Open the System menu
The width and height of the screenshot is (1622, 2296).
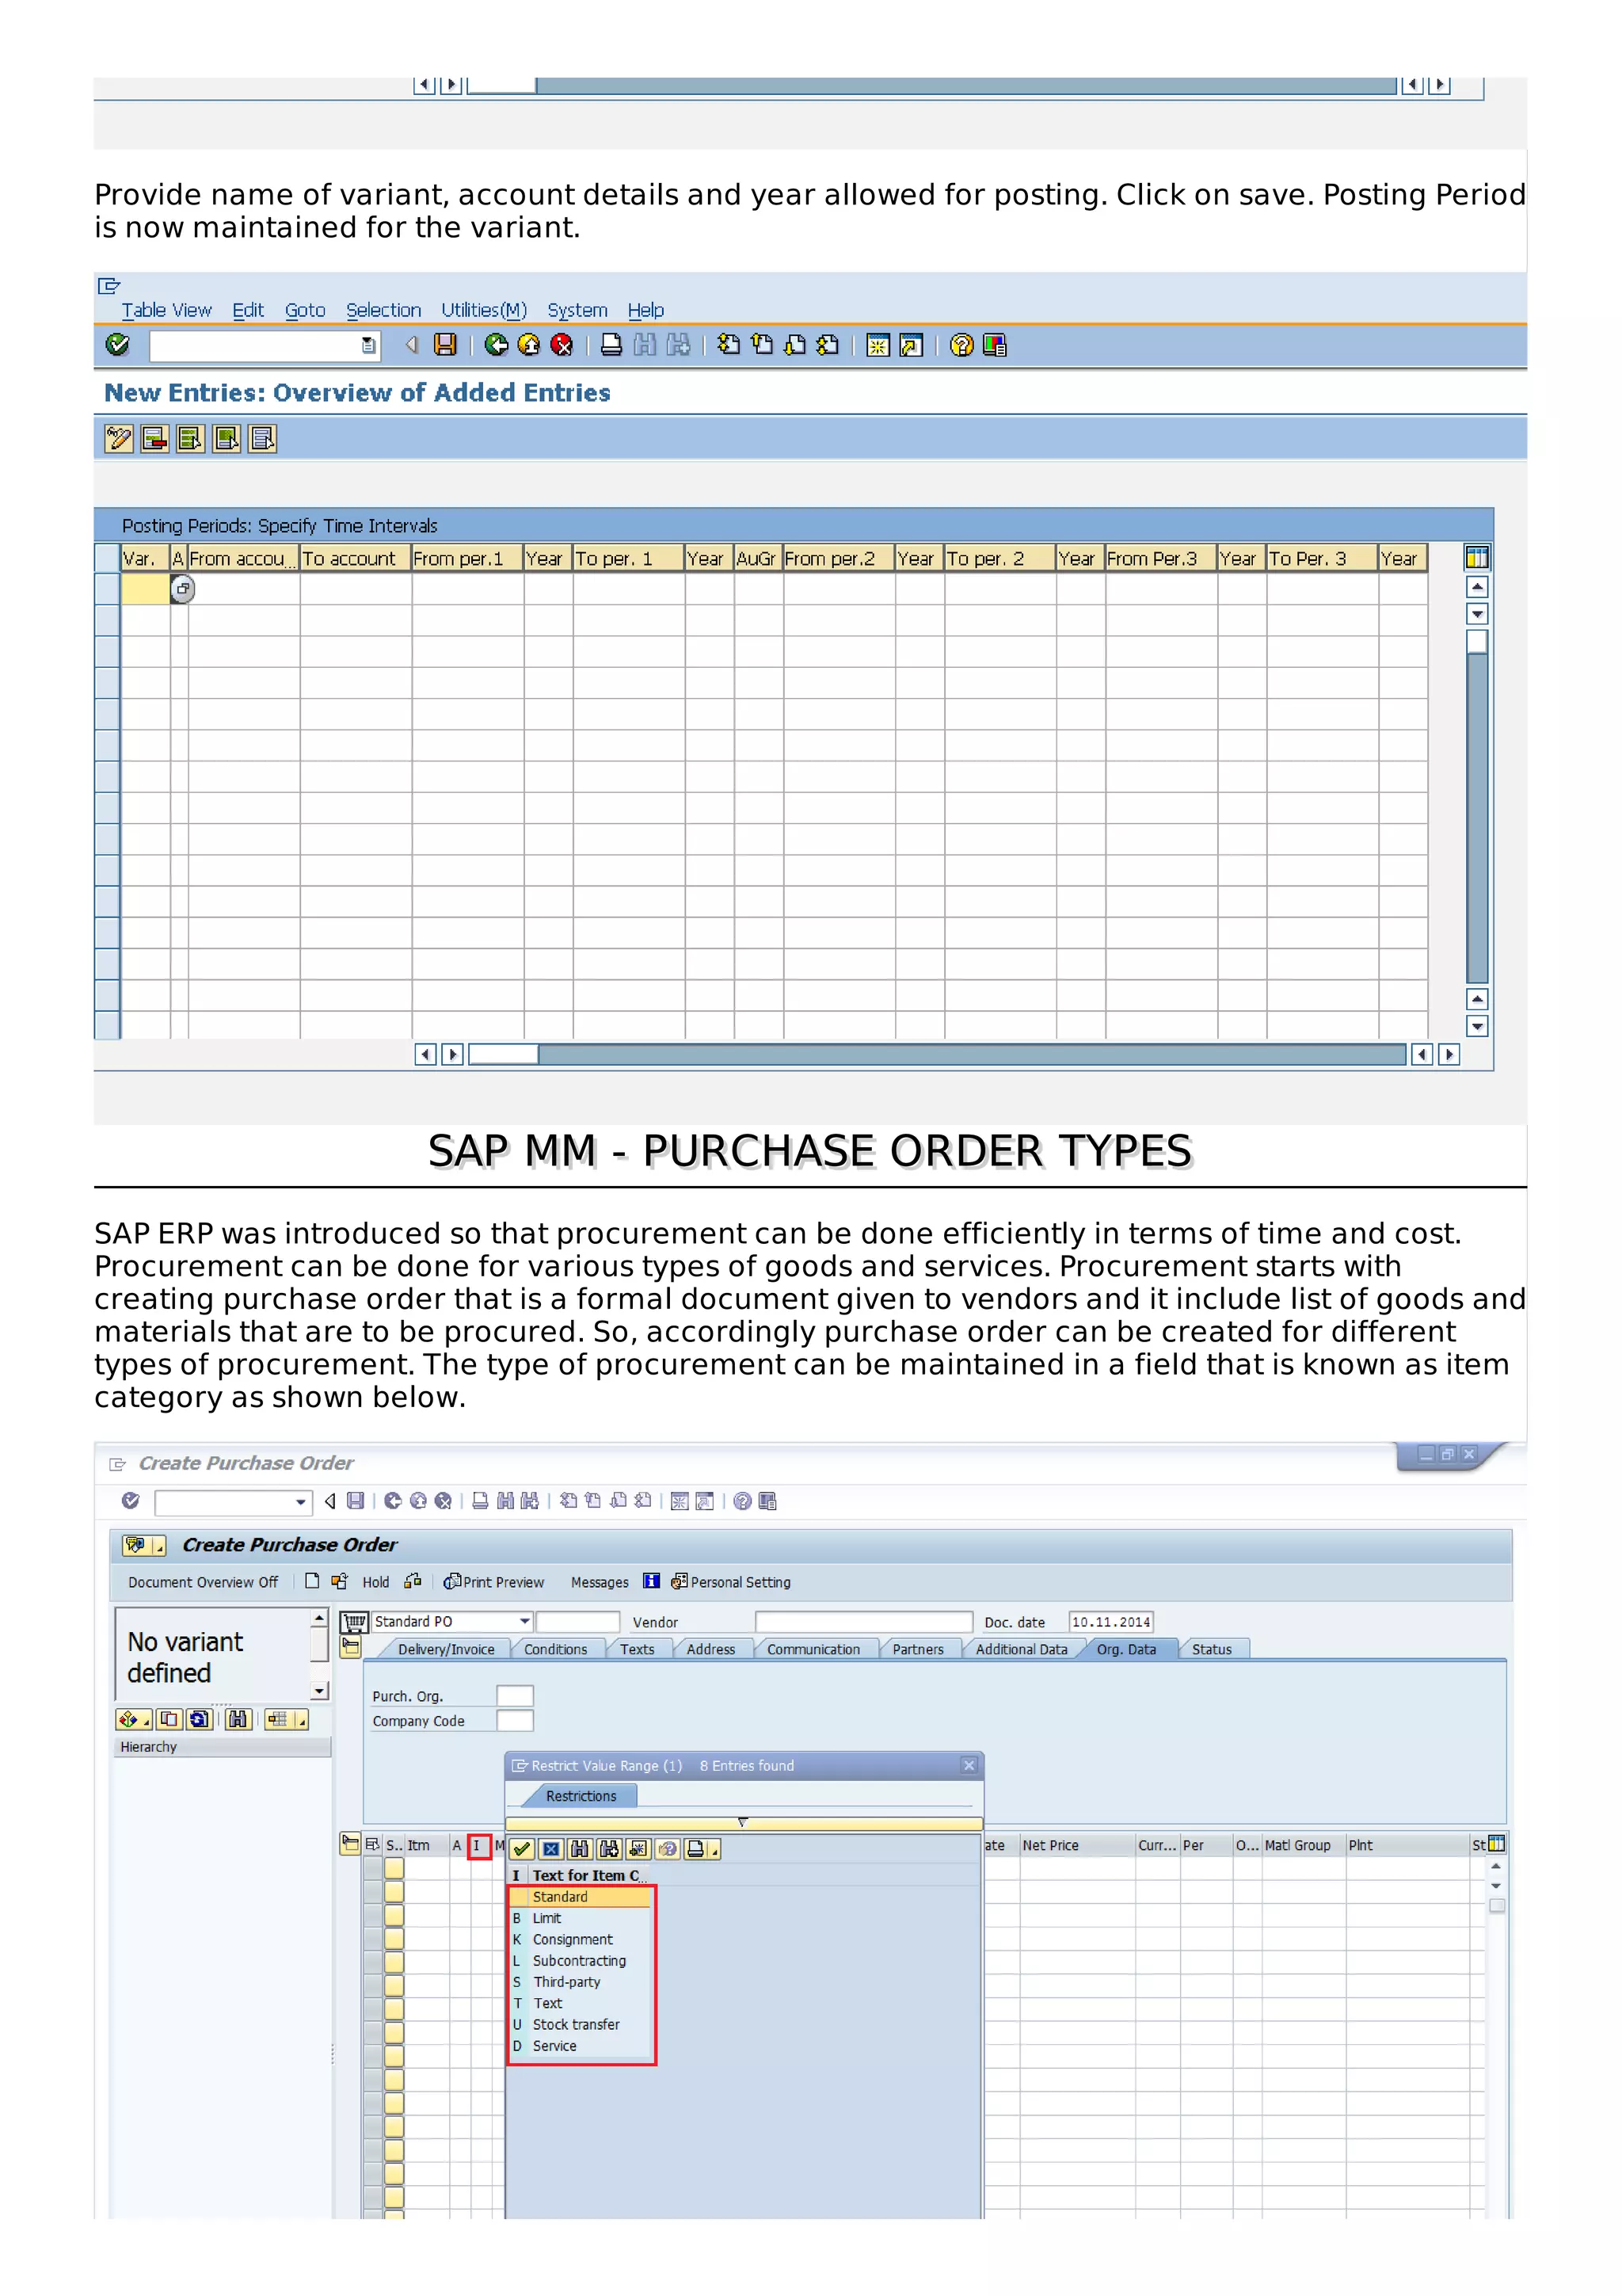tap(577, 310)
